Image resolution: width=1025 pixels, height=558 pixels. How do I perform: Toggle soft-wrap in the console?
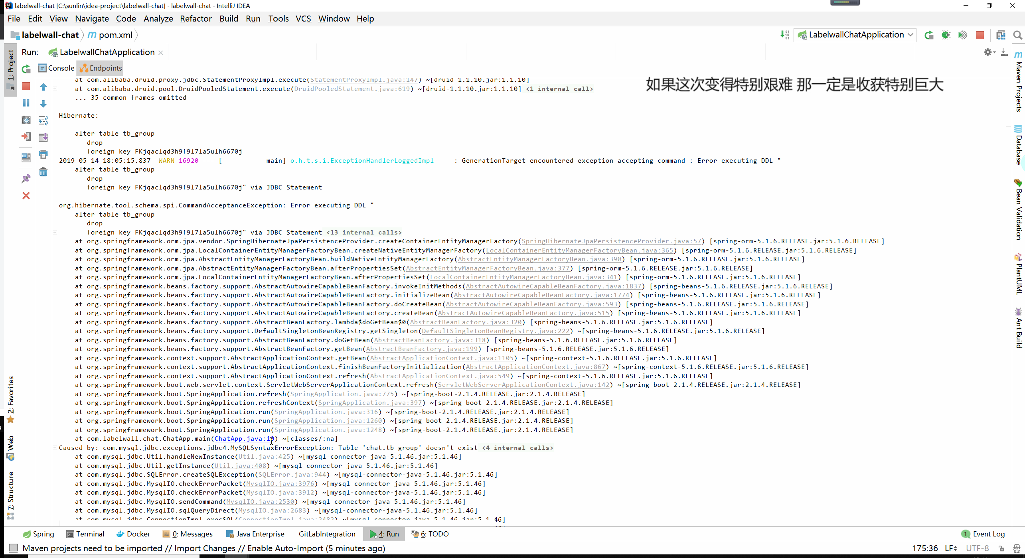[43, 120]
